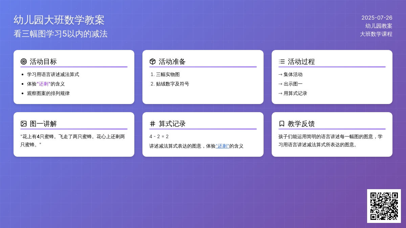406x228 pixels.
Task: Click bullet 学习用语言讲述减法算式
Action: pos(53,74)
